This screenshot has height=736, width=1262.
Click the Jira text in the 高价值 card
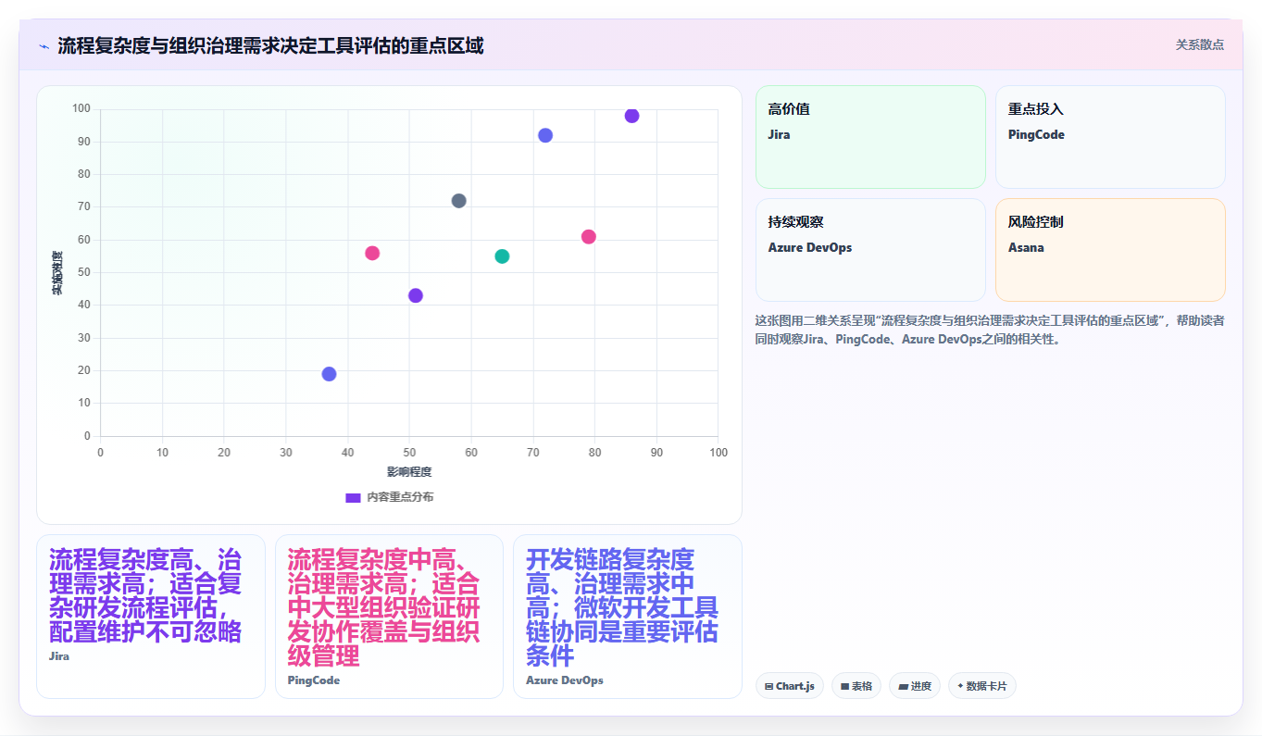click(x=779, y=134)
